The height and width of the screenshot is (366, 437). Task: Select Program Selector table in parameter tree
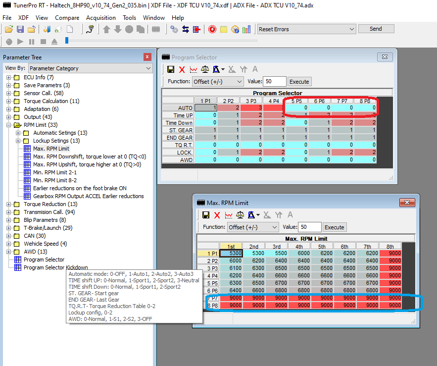[44, 260]
